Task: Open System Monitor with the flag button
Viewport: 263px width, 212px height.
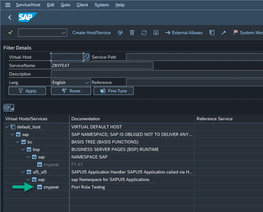Action: 248,33
